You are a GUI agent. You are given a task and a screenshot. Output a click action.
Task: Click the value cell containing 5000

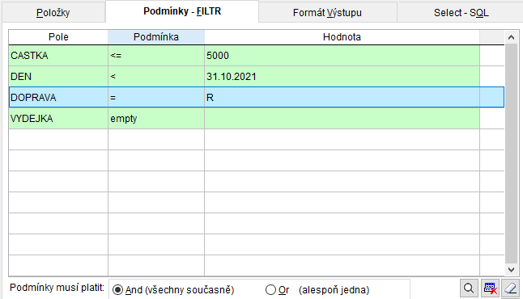click(x=342, y=56)
